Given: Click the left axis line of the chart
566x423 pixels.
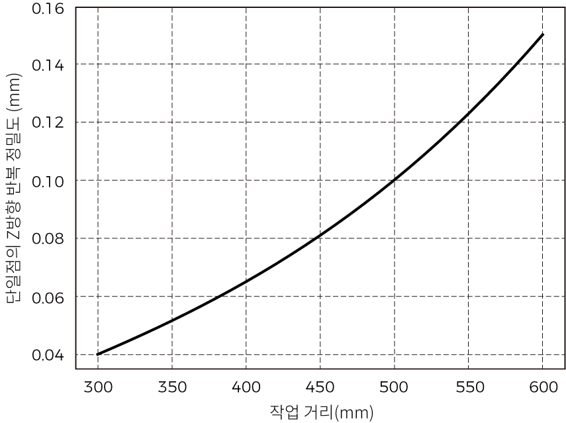Looking at the screenshot, I should pos(75,187).
